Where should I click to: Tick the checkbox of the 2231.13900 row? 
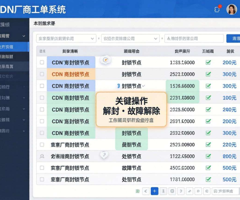tap(42, 98)
